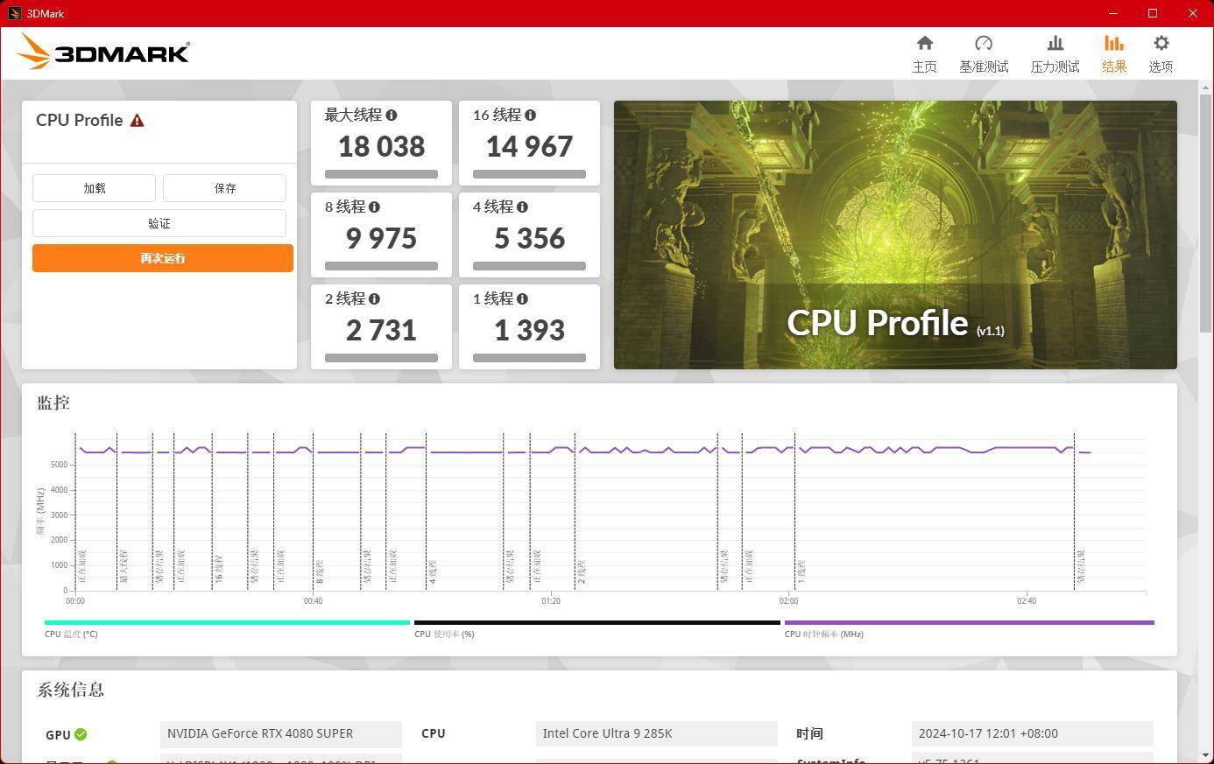Click the time value 2024-10-17 12:01 +08:00
This screenshot has height=764, width=1214.
coord(1032,733)
